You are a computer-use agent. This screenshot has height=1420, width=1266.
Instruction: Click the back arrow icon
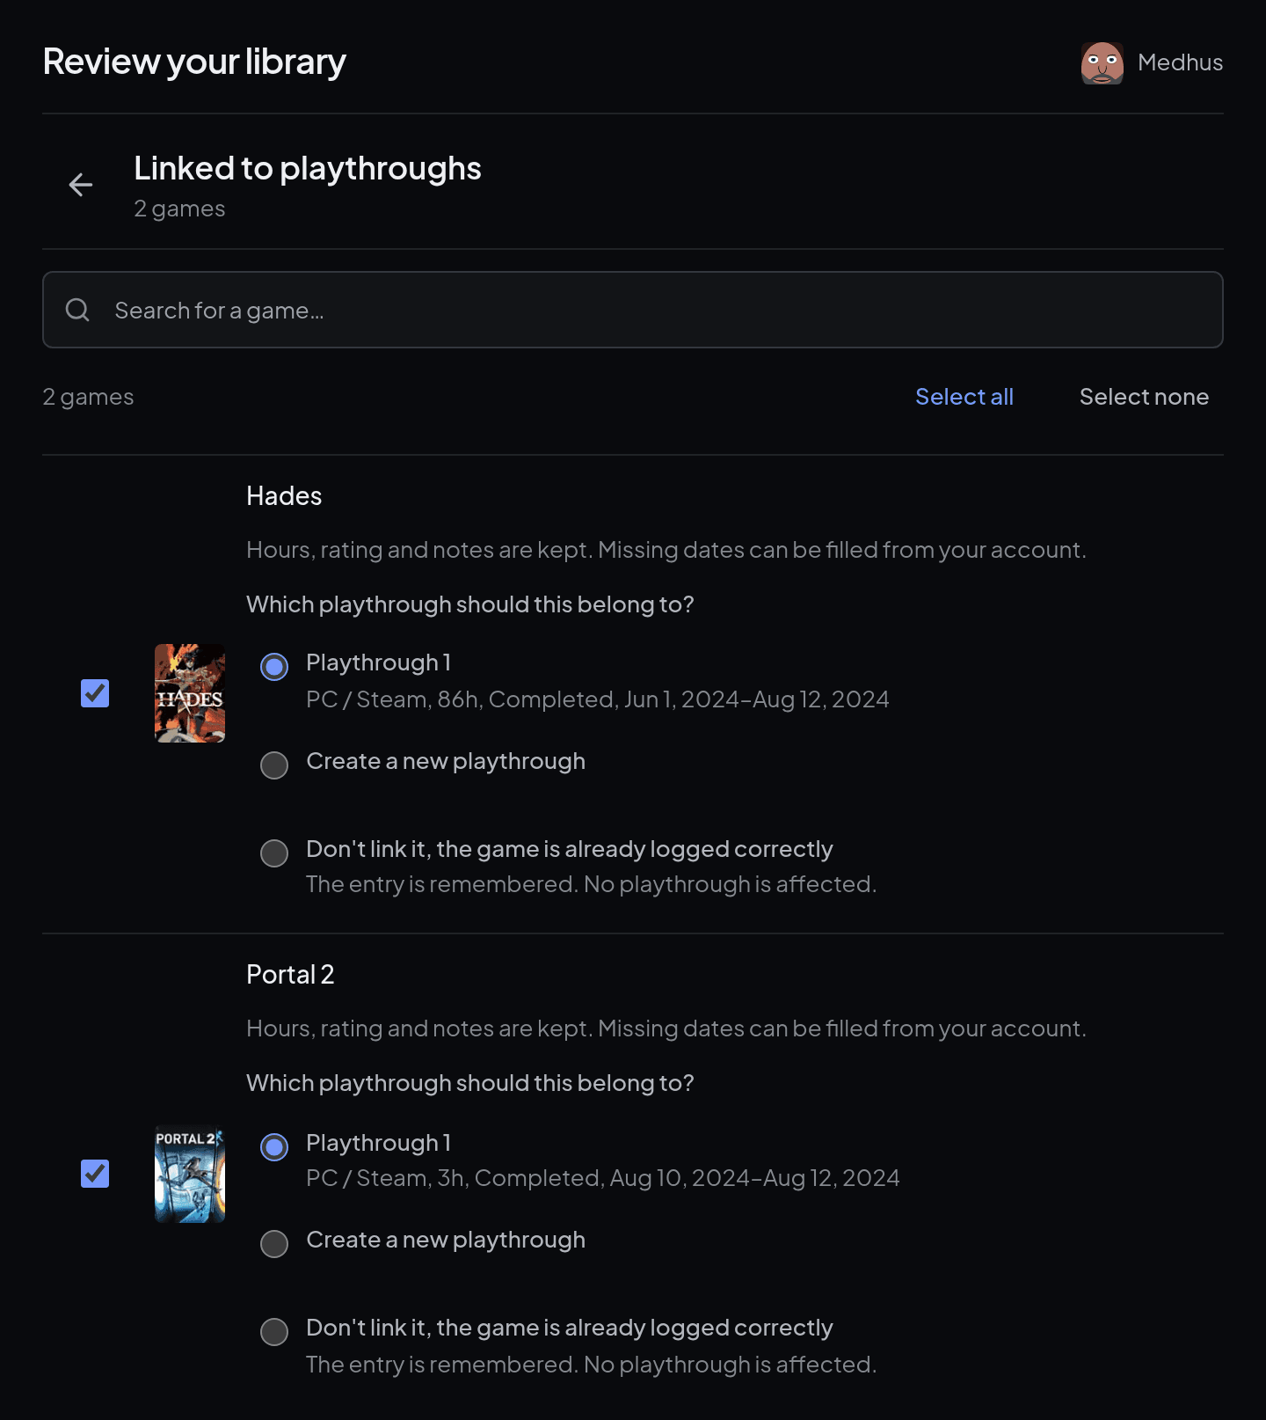[81, 185]
